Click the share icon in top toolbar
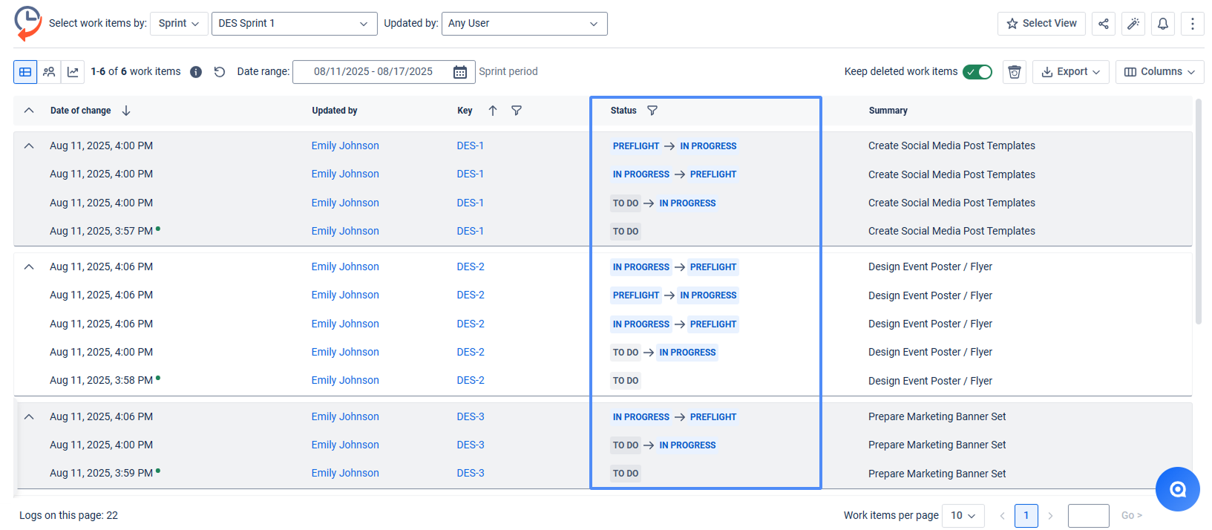 [x=1104, y=24]
